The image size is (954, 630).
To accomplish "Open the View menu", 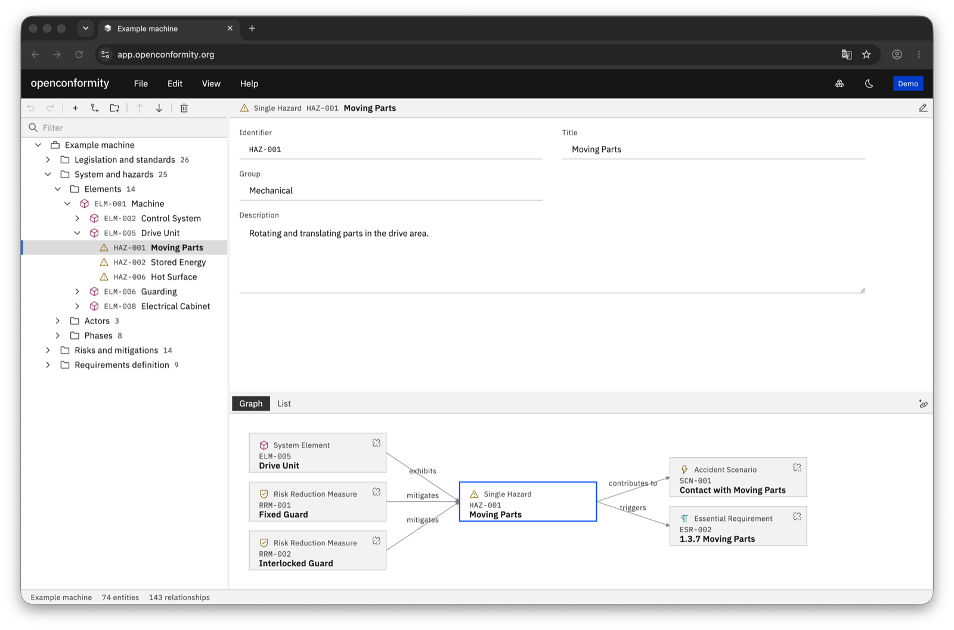I will click(x=211, y=83).
